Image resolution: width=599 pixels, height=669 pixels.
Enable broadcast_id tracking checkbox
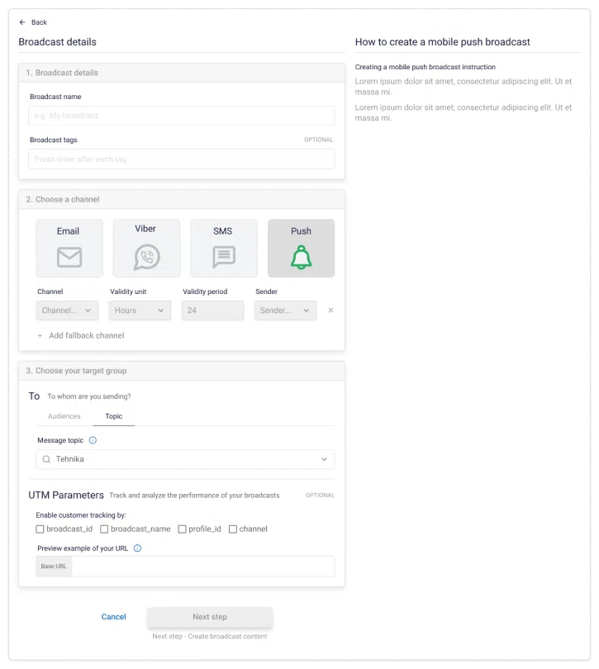coord(40,529)
